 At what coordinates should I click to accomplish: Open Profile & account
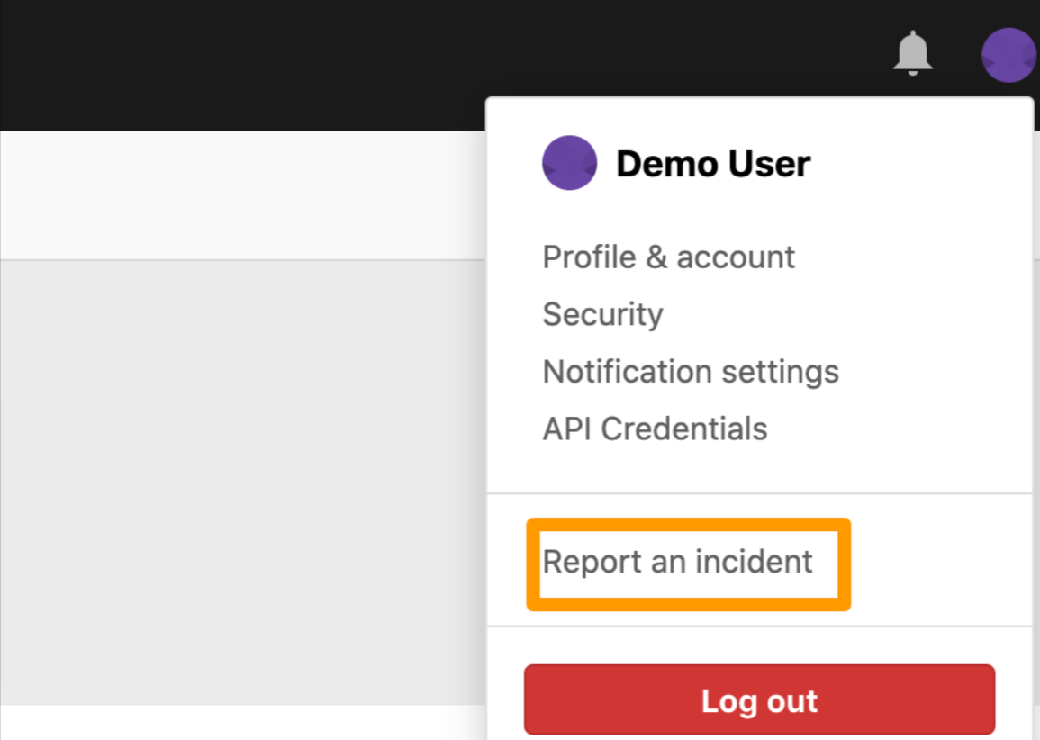tap(668, 257)
